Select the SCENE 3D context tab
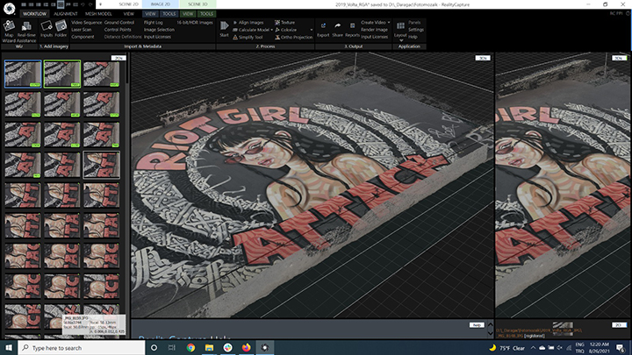Viewport: 632px width, 355px height. [197, 4]
